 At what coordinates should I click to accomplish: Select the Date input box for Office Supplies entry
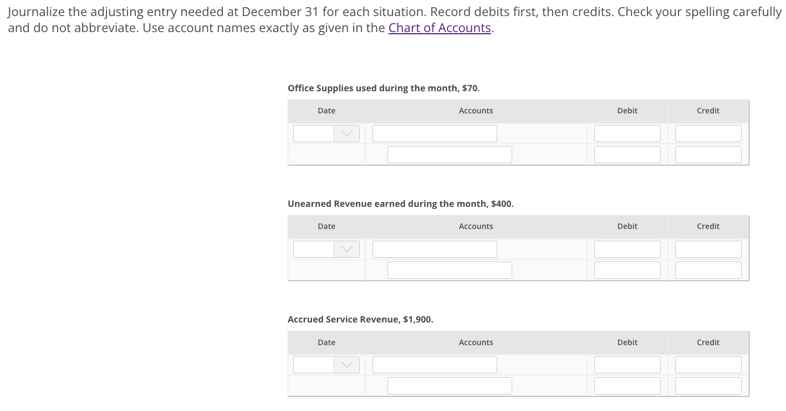(314, 133)
